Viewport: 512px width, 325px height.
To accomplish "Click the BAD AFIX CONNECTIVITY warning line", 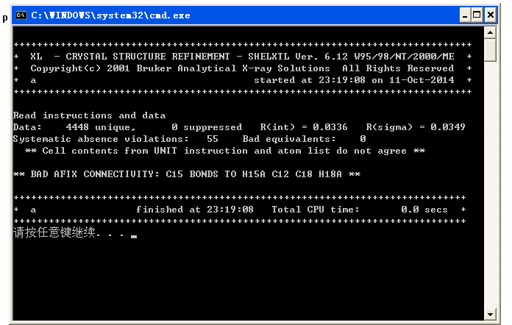I will [188, 174].
